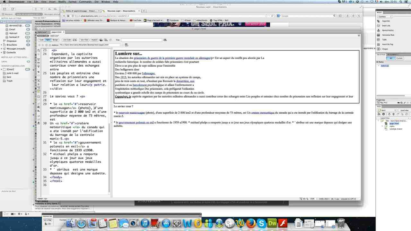Screen dimensions: 411x231
Task: Insert a Hyperlink from the Insert panel
Action: click(386, 21)
